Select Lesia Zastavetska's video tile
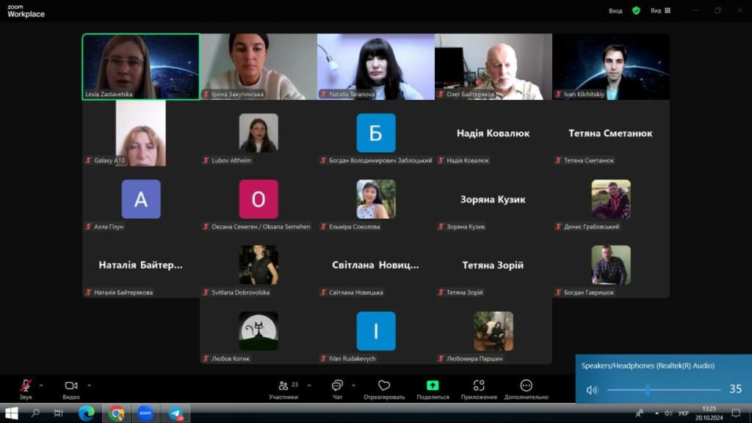The height and width of the screenshot is (423, 752). pos(141,65)
